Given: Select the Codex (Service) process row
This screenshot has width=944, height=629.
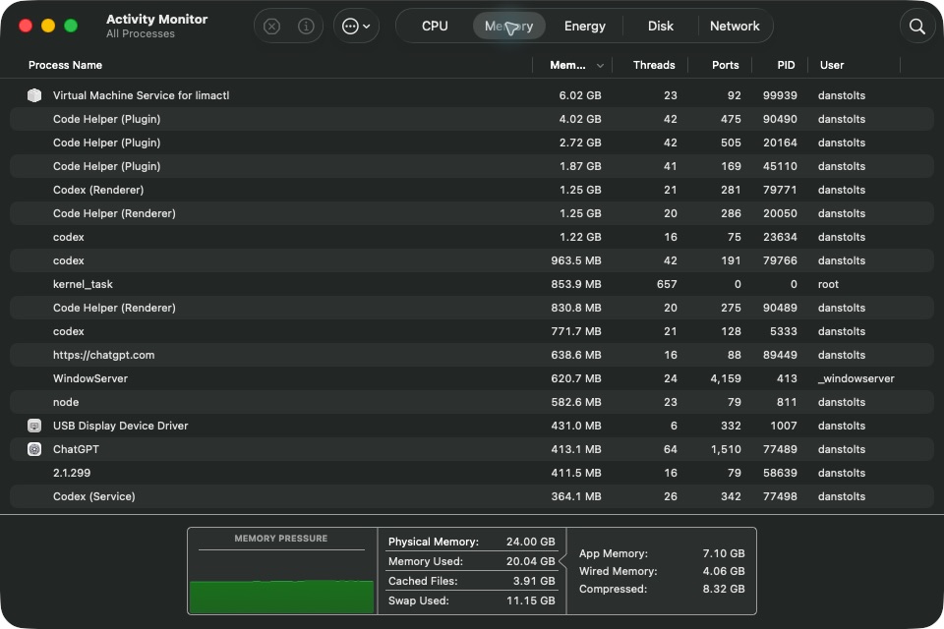Looking at the screenshot, I should tap(471, 496).
